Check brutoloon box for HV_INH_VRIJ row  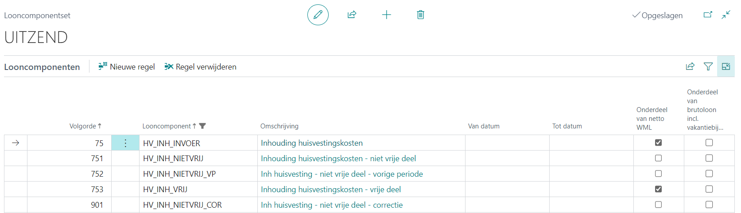pyautogui.click(x=709, y=189)
